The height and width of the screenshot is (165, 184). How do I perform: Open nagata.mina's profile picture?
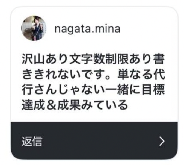click(34, 28)
